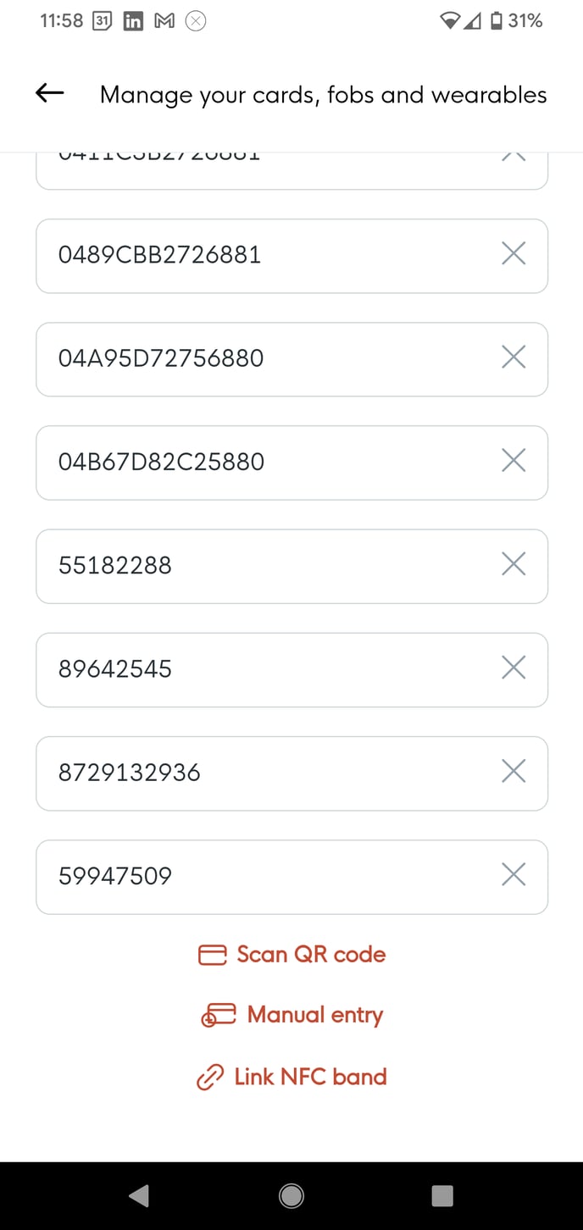The width and height of the screenshot is (583, 1230).
Task: Remove card 59947509 using its X
Action: 514,874
